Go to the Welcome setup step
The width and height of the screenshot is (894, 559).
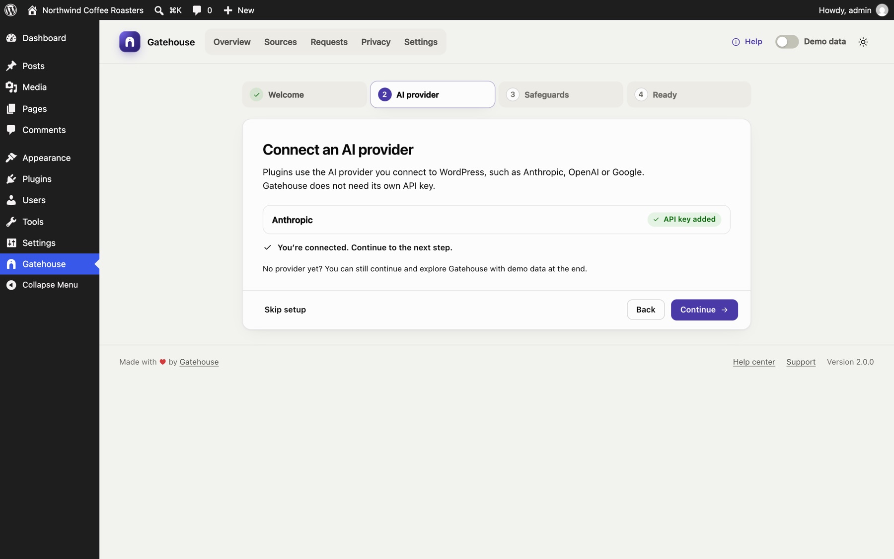pos(304,94)
